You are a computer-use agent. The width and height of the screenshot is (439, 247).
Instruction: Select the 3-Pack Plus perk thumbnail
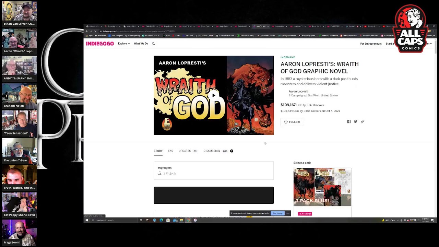(x=322, y=187)
